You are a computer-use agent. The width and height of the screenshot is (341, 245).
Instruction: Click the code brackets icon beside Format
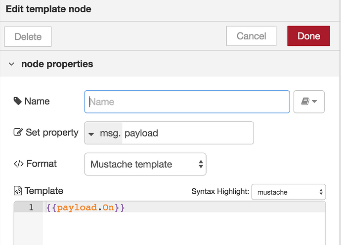coord(18,164)
